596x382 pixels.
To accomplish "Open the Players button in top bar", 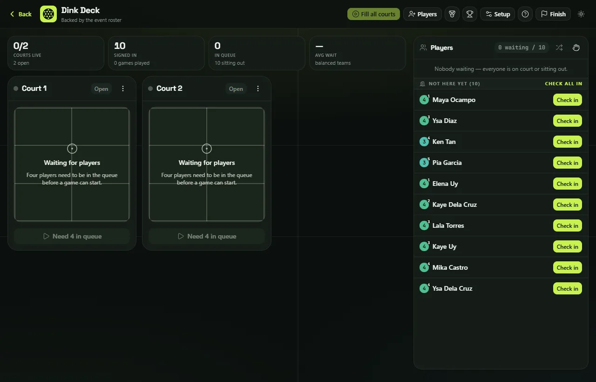I will coord(422,14).
